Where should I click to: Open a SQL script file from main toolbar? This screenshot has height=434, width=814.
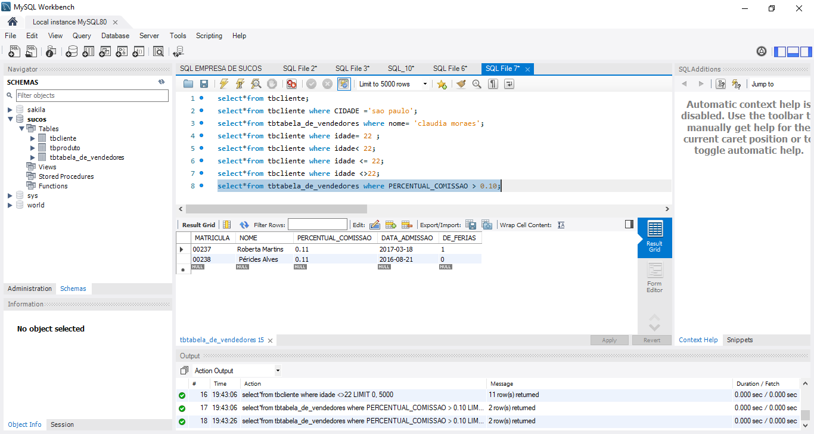31,52
